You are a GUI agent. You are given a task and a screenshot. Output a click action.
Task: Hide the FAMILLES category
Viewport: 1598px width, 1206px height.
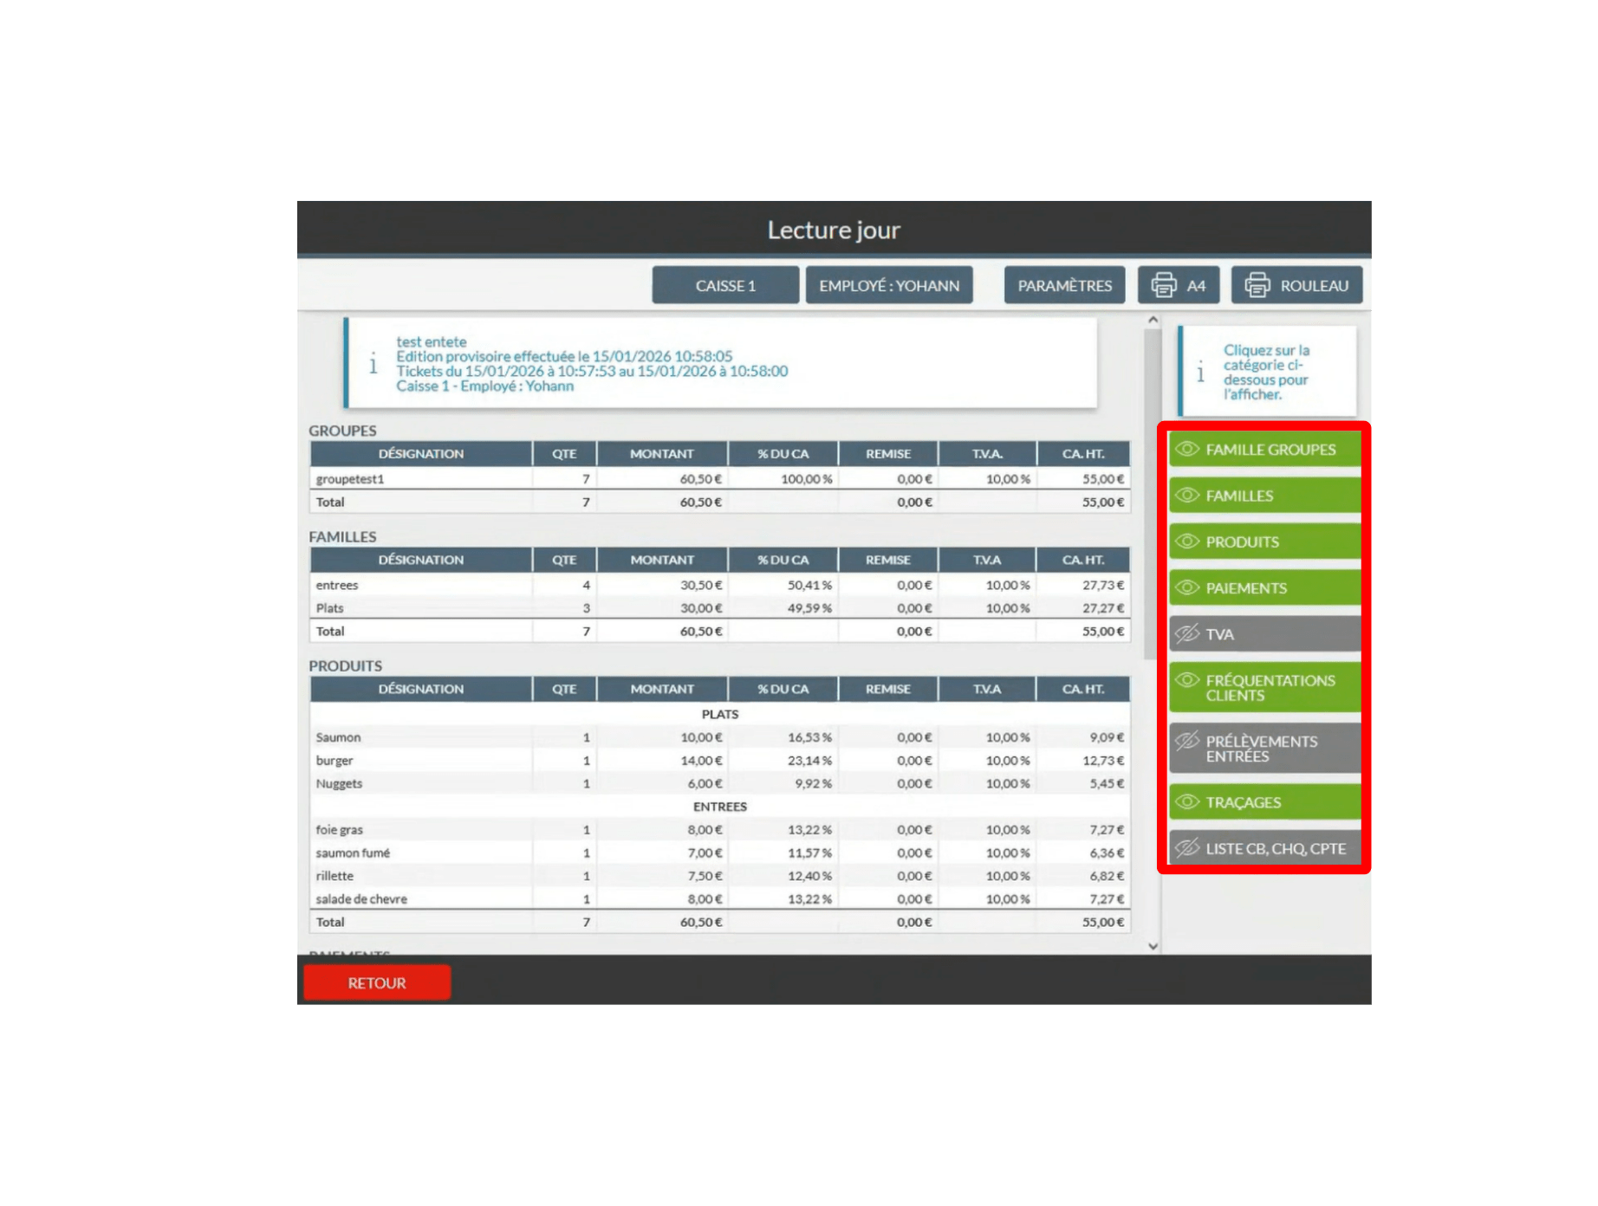point(1263,496)
